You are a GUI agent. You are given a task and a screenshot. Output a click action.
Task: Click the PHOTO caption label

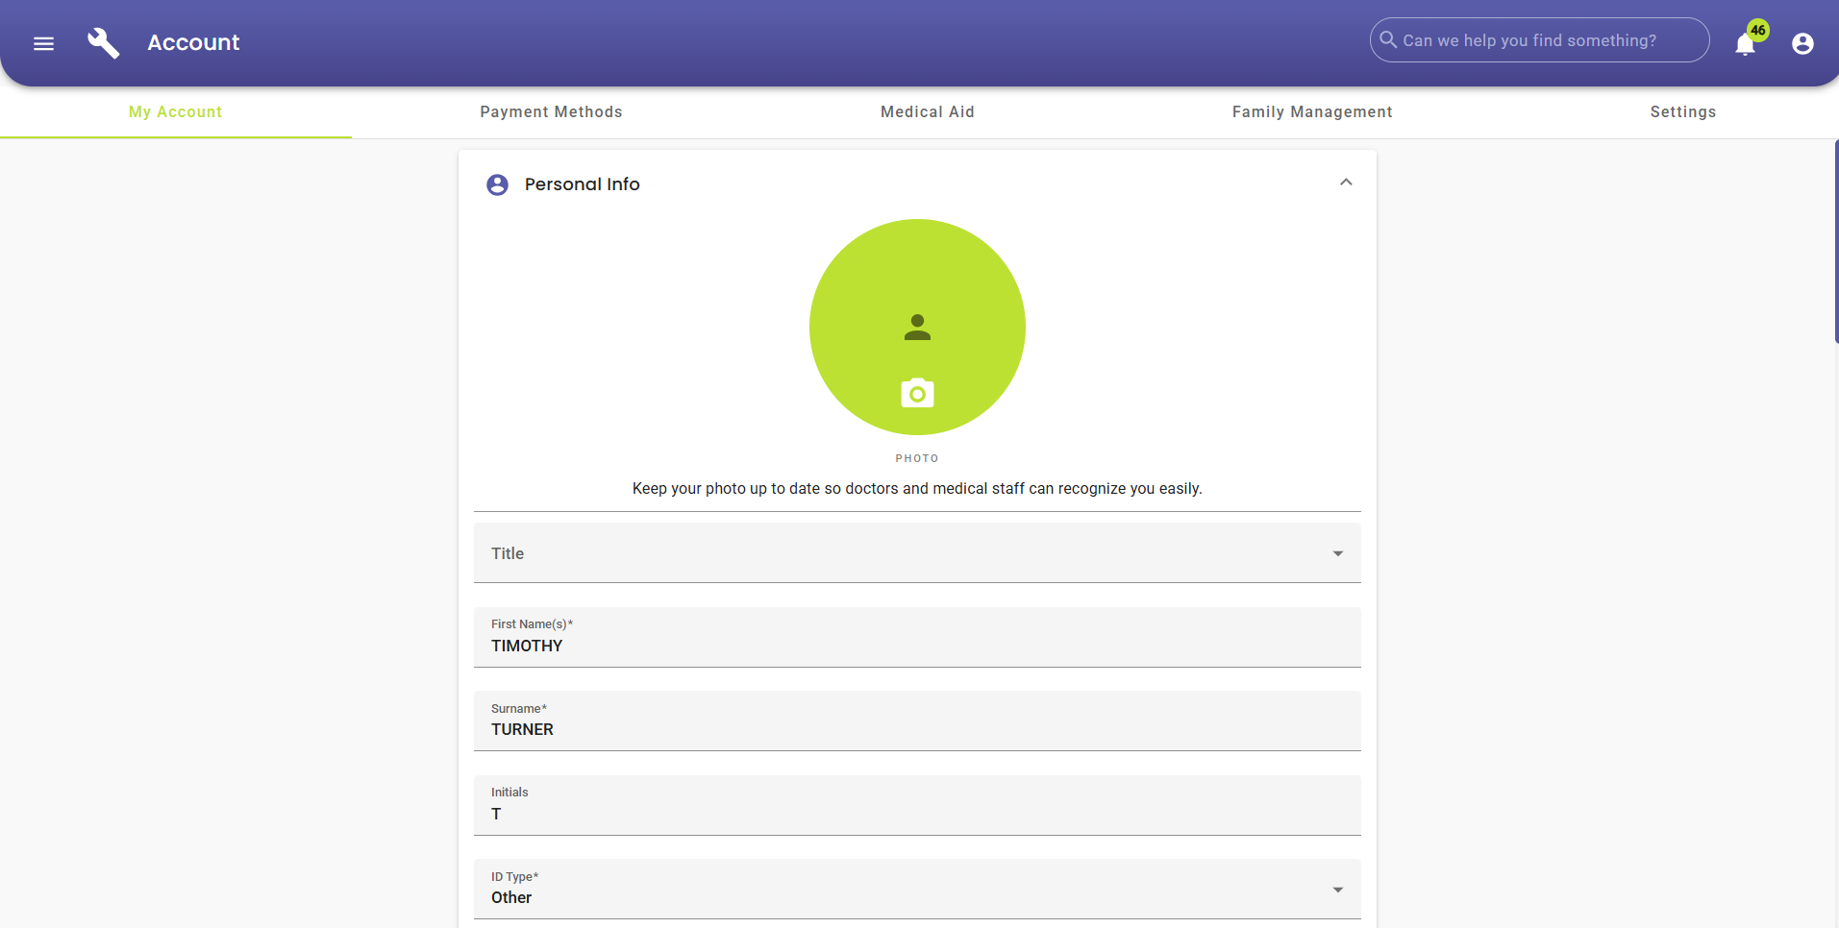coord(917,458)
